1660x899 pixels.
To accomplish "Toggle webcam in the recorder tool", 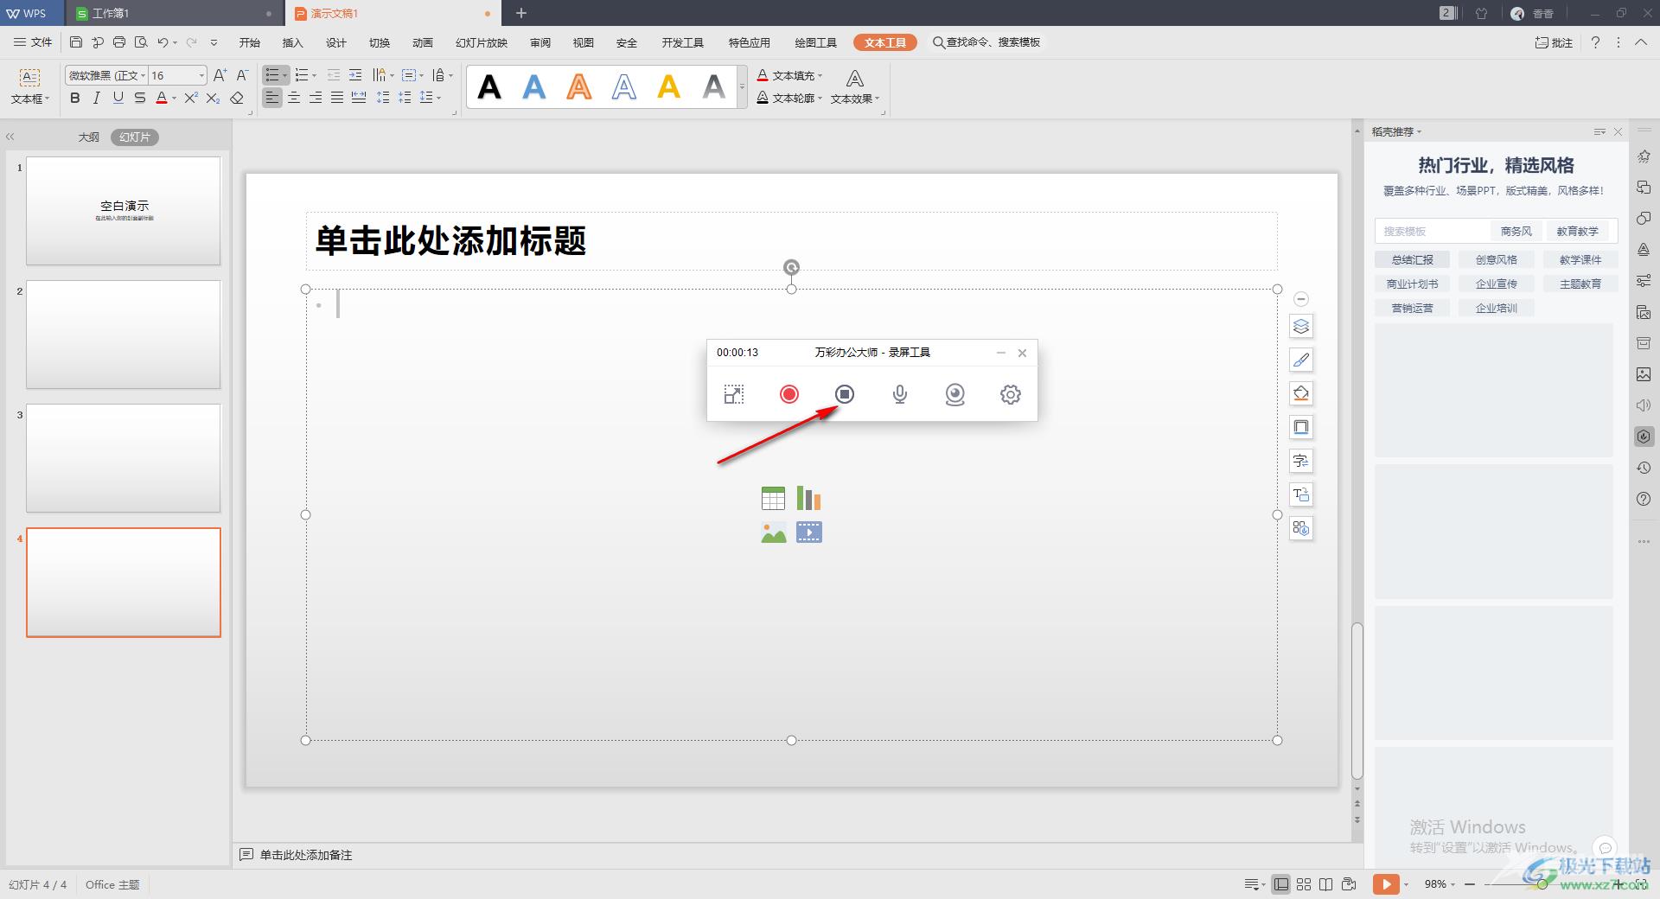I will pos(954,394).
